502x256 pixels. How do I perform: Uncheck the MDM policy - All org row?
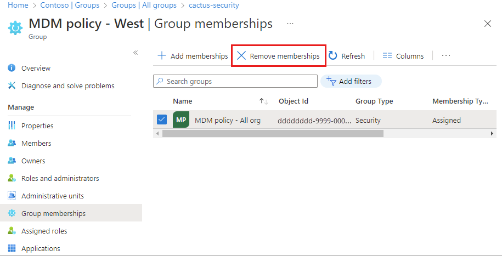162,120
